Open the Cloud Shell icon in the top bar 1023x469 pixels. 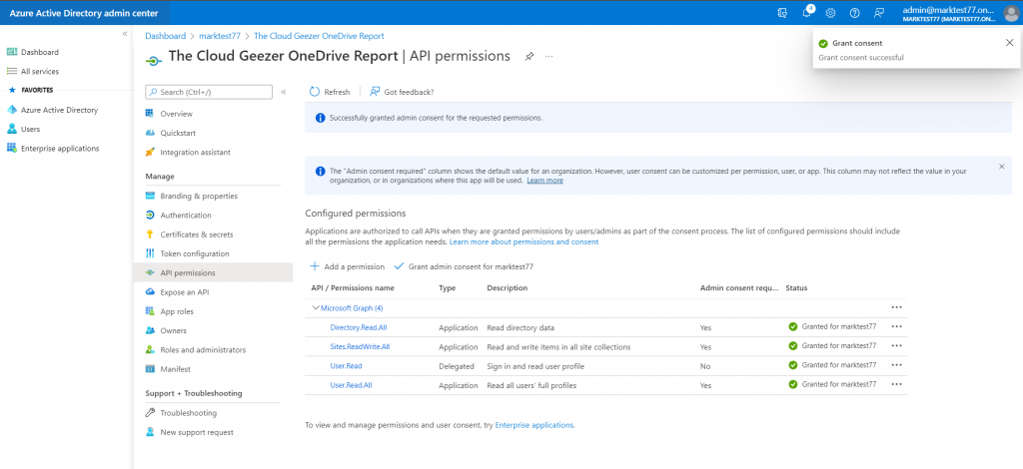tap(782, 13)
